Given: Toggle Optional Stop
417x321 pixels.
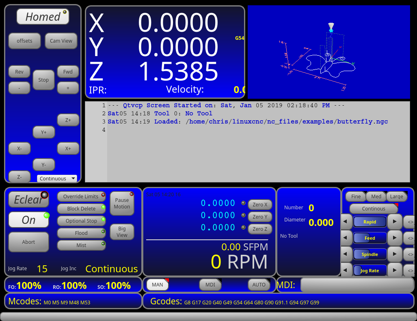Looking at the screenshot, I should point(81,221).
